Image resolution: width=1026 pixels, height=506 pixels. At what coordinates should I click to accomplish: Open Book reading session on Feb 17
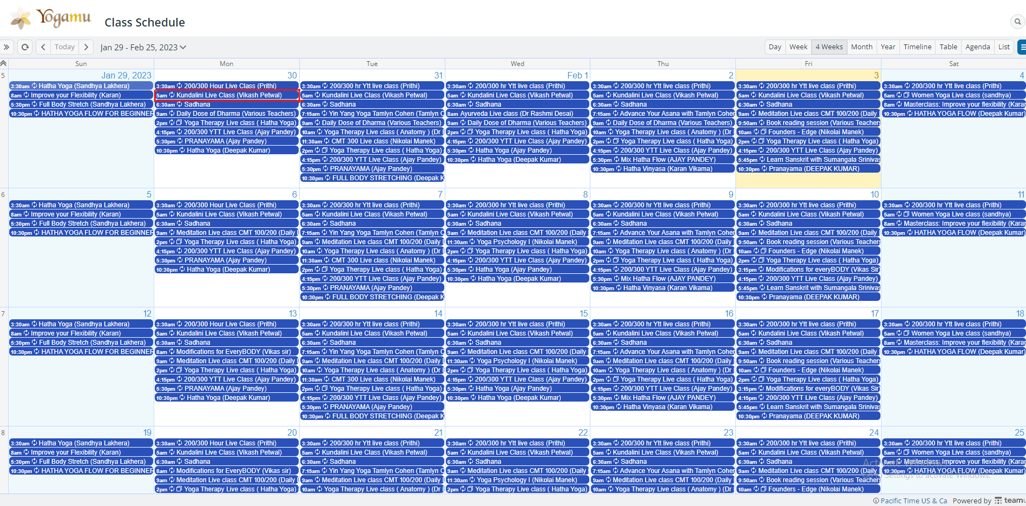pos(808,361)
